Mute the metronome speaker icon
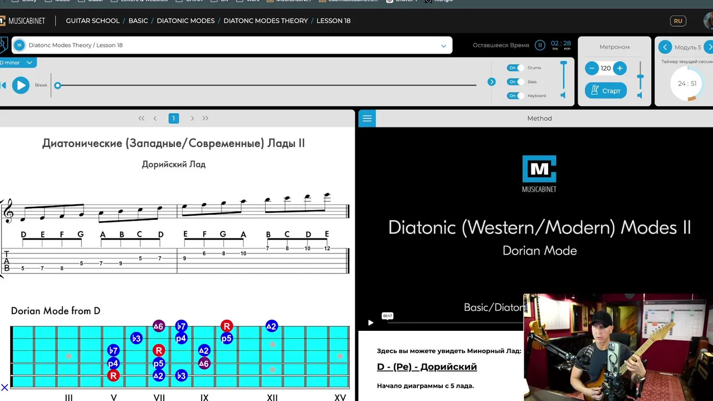This screenshot has width=713, height=401. tap(639, 95)
